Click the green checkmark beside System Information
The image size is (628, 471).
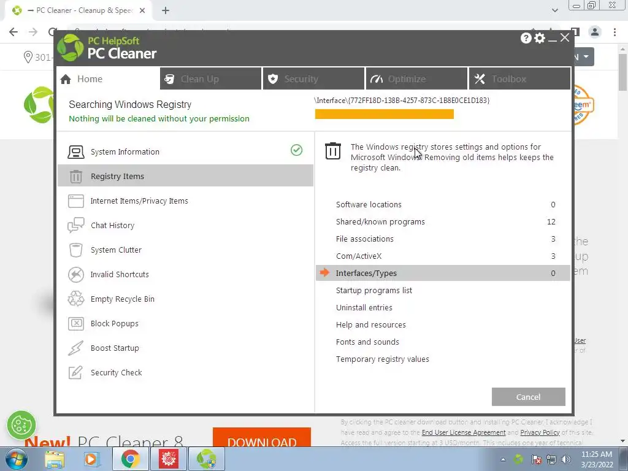pos(296,150)
